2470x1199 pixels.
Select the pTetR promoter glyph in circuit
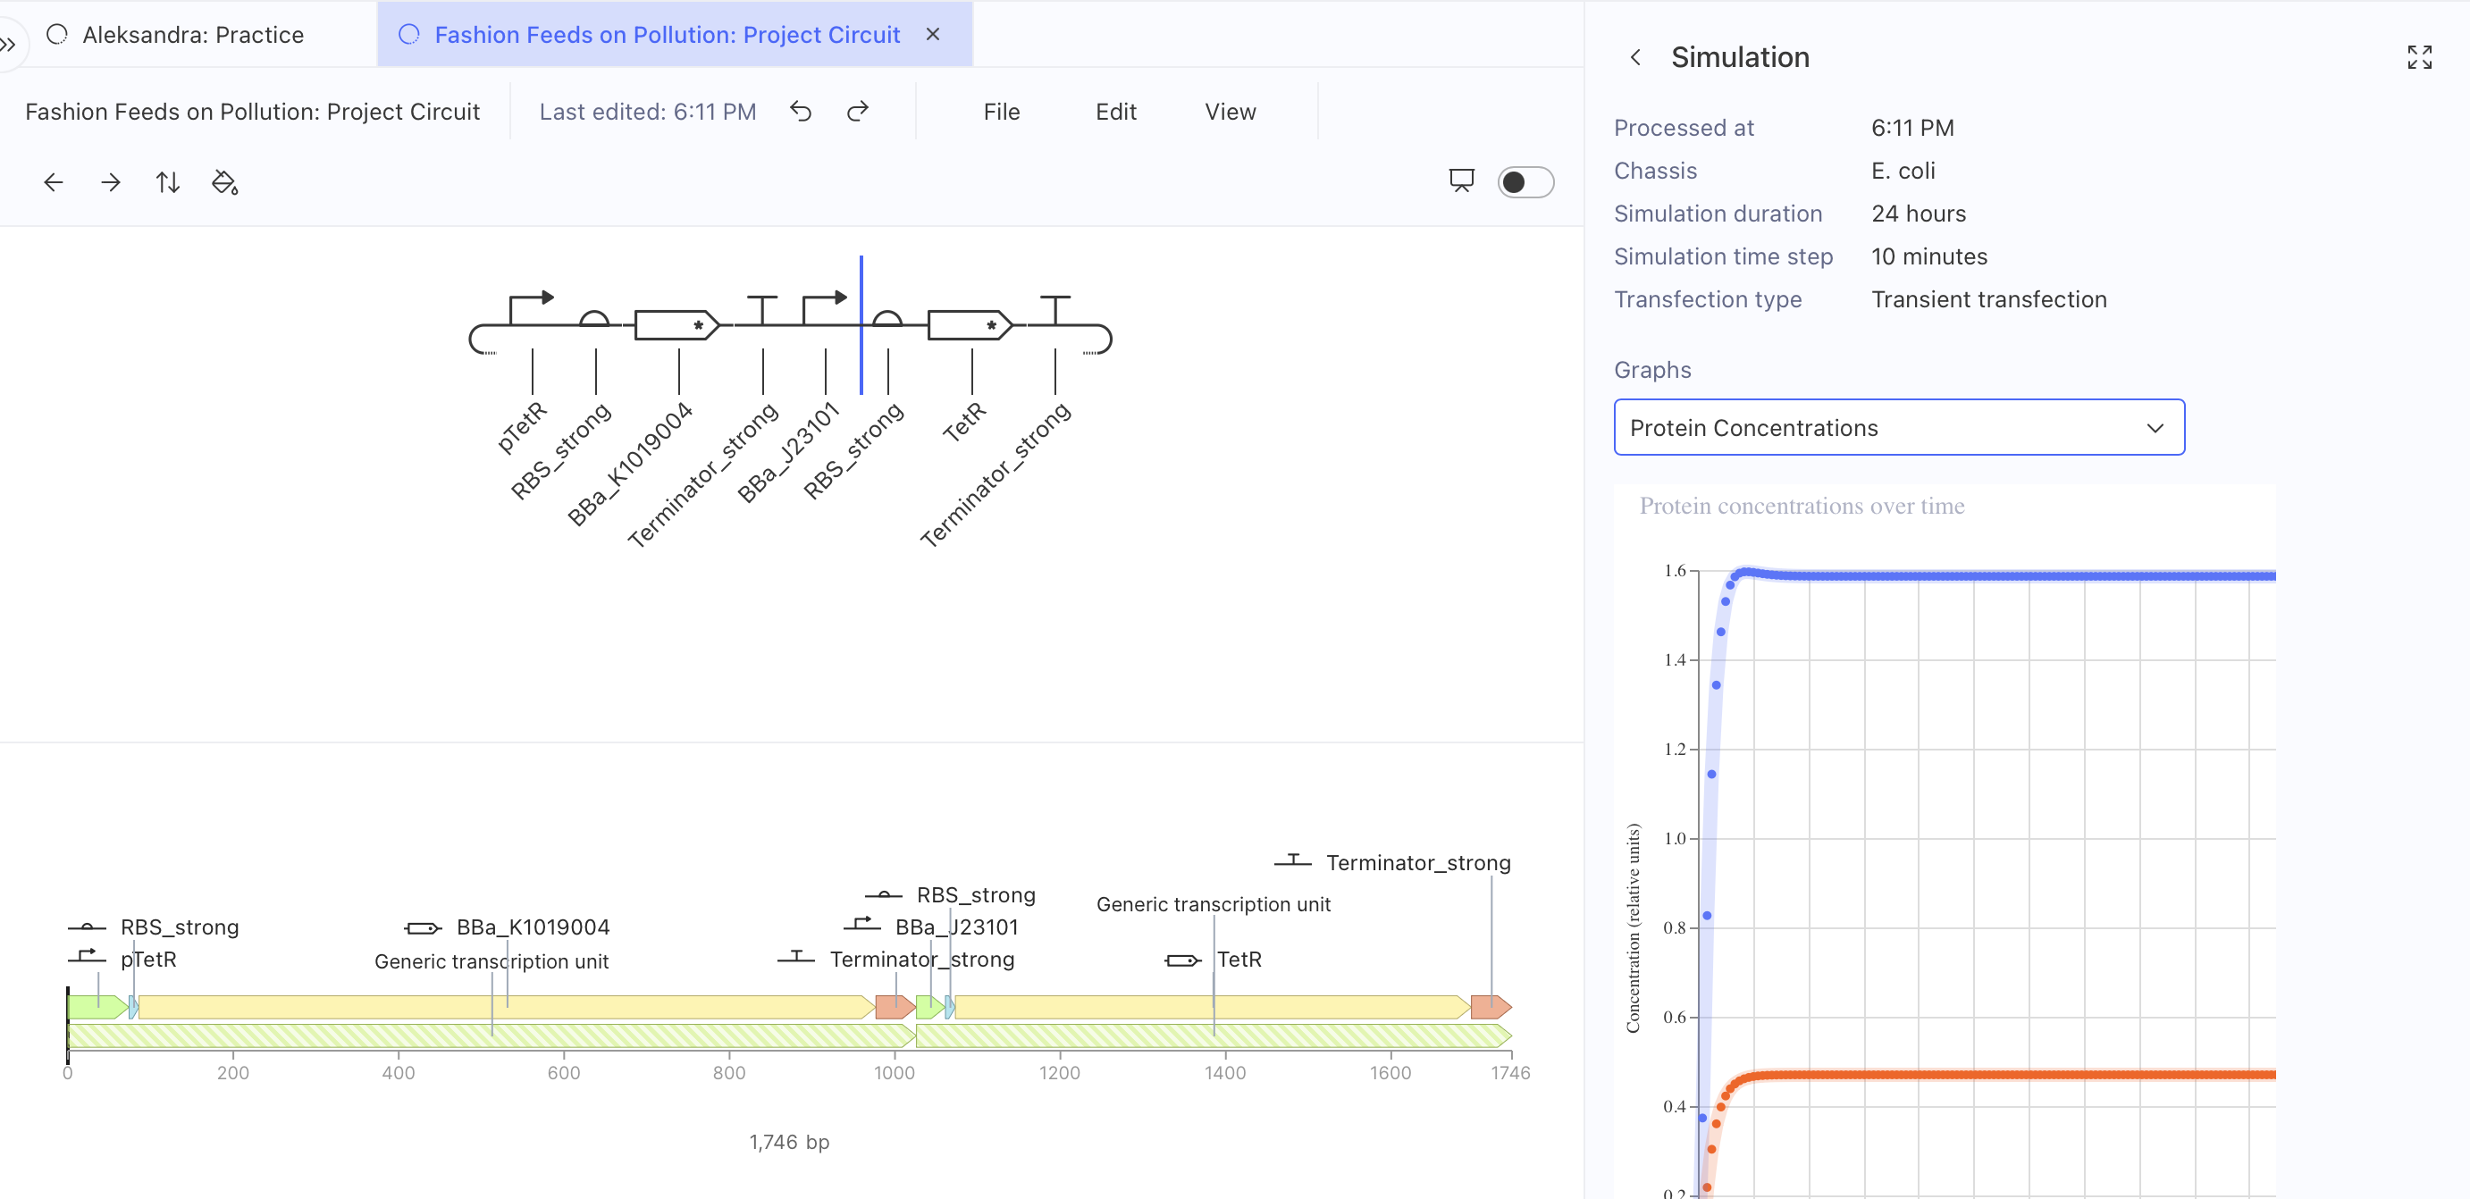pos(531,309)
